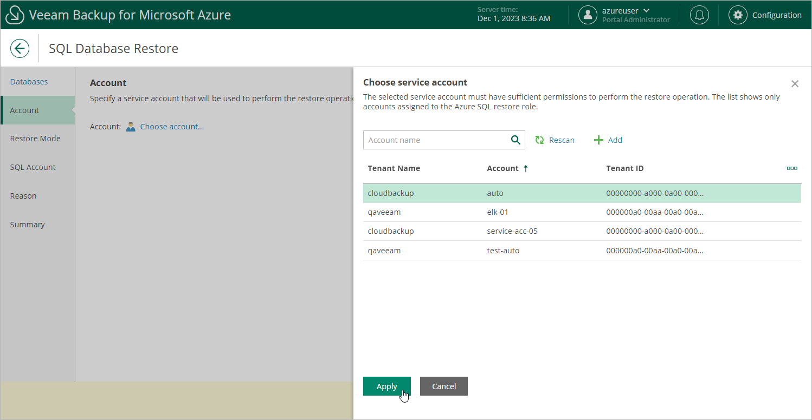The width and height of the screenshot is (812, 420).
Task: Click the Add plus icon
Action: pos(598,140)
